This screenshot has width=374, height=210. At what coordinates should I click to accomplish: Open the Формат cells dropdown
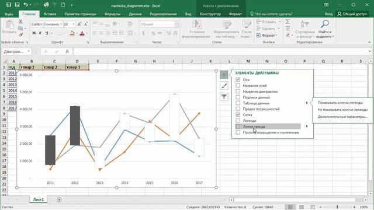pos(266,35)
